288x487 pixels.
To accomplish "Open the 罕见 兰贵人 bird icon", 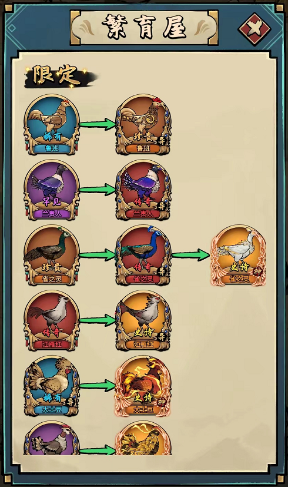I will (52, 190).
